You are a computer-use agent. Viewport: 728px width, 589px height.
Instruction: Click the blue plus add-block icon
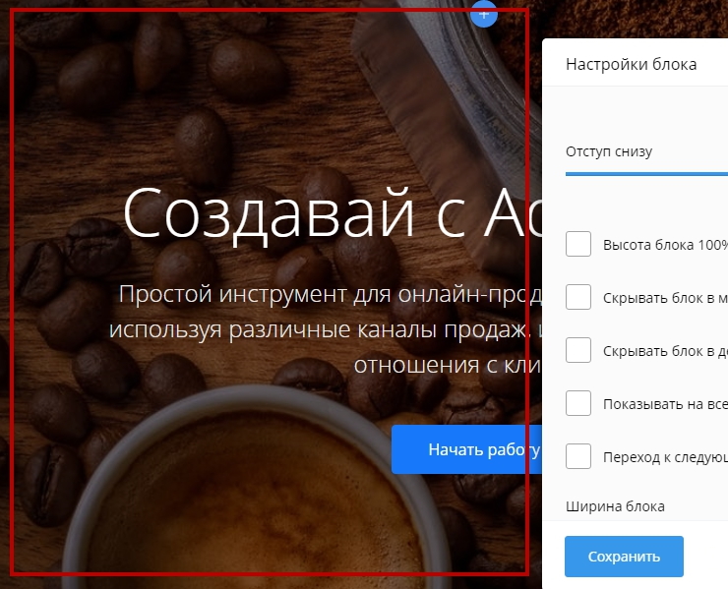click(484, 14)
